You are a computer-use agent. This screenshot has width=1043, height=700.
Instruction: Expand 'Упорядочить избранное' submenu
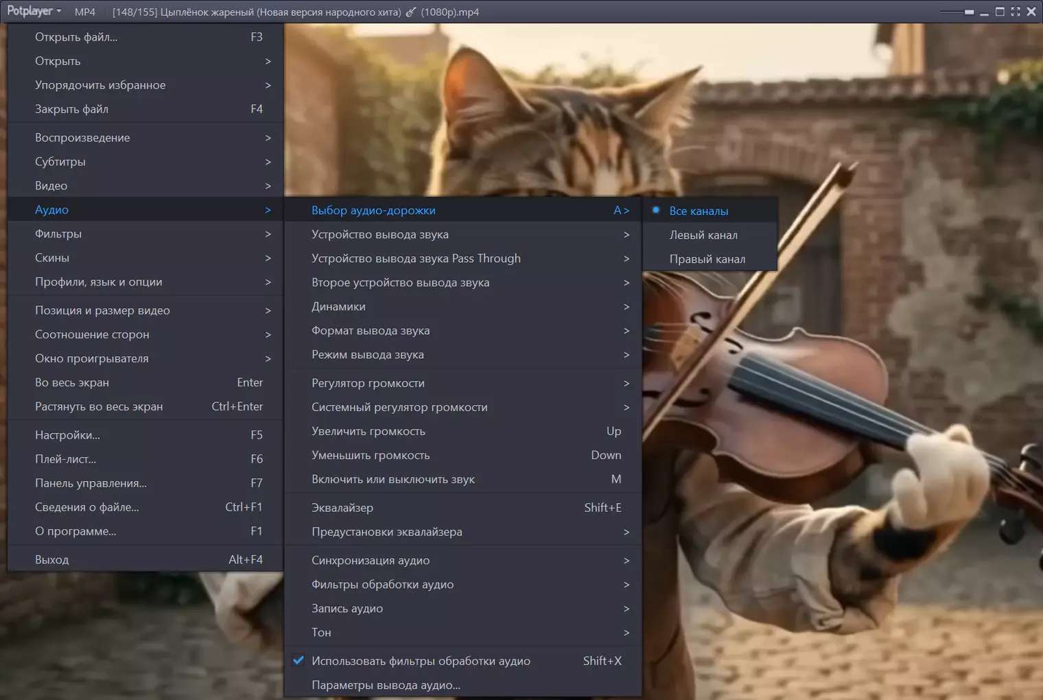145,85
